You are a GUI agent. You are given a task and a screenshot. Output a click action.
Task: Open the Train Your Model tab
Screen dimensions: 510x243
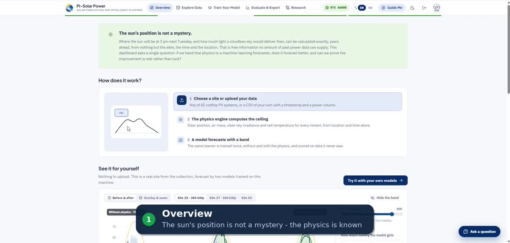coord(224,8)
